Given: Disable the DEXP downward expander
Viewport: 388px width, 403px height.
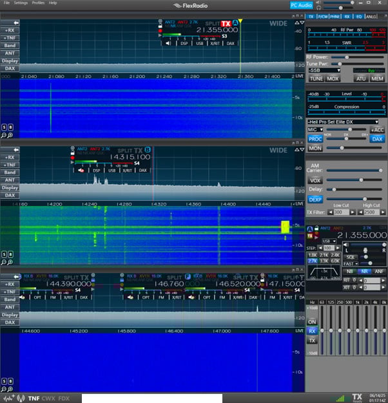Looking at the screenshot, I should coord(315,200).
